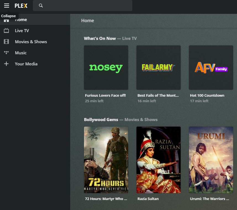Select the Music notes icon
This screenshot has height=210, width=237.
6,53
